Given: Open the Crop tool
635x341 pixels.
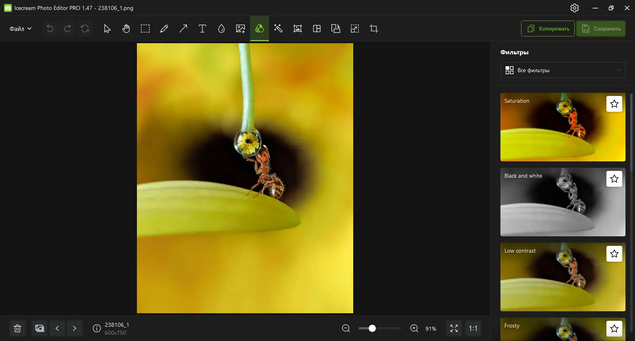Looking at the screenshot, I should coord(373,29).
